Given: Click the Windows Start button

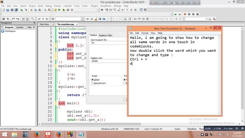Looking at the screenshot, I should [x=4, y=135].
